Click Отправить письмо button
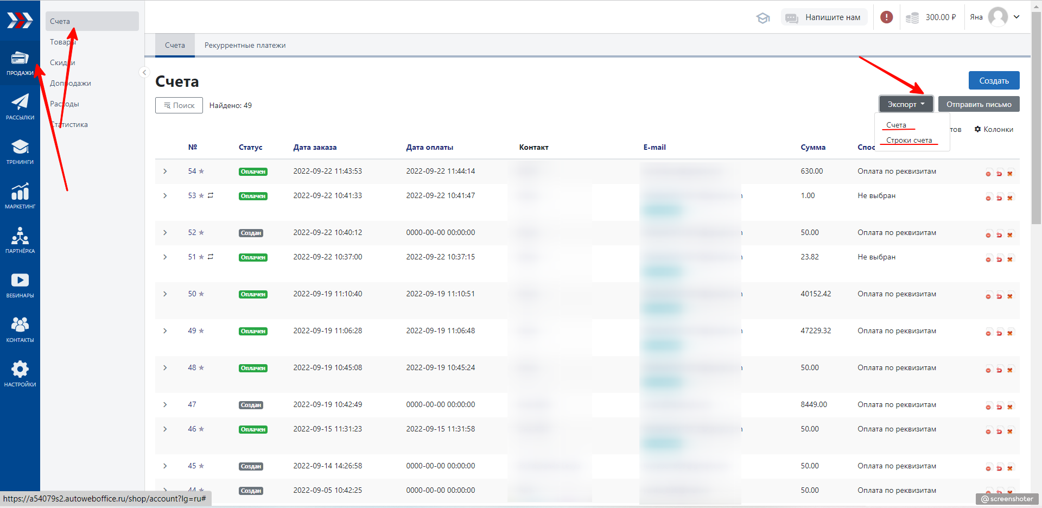 pyautogui.click(x=979, y=104)
